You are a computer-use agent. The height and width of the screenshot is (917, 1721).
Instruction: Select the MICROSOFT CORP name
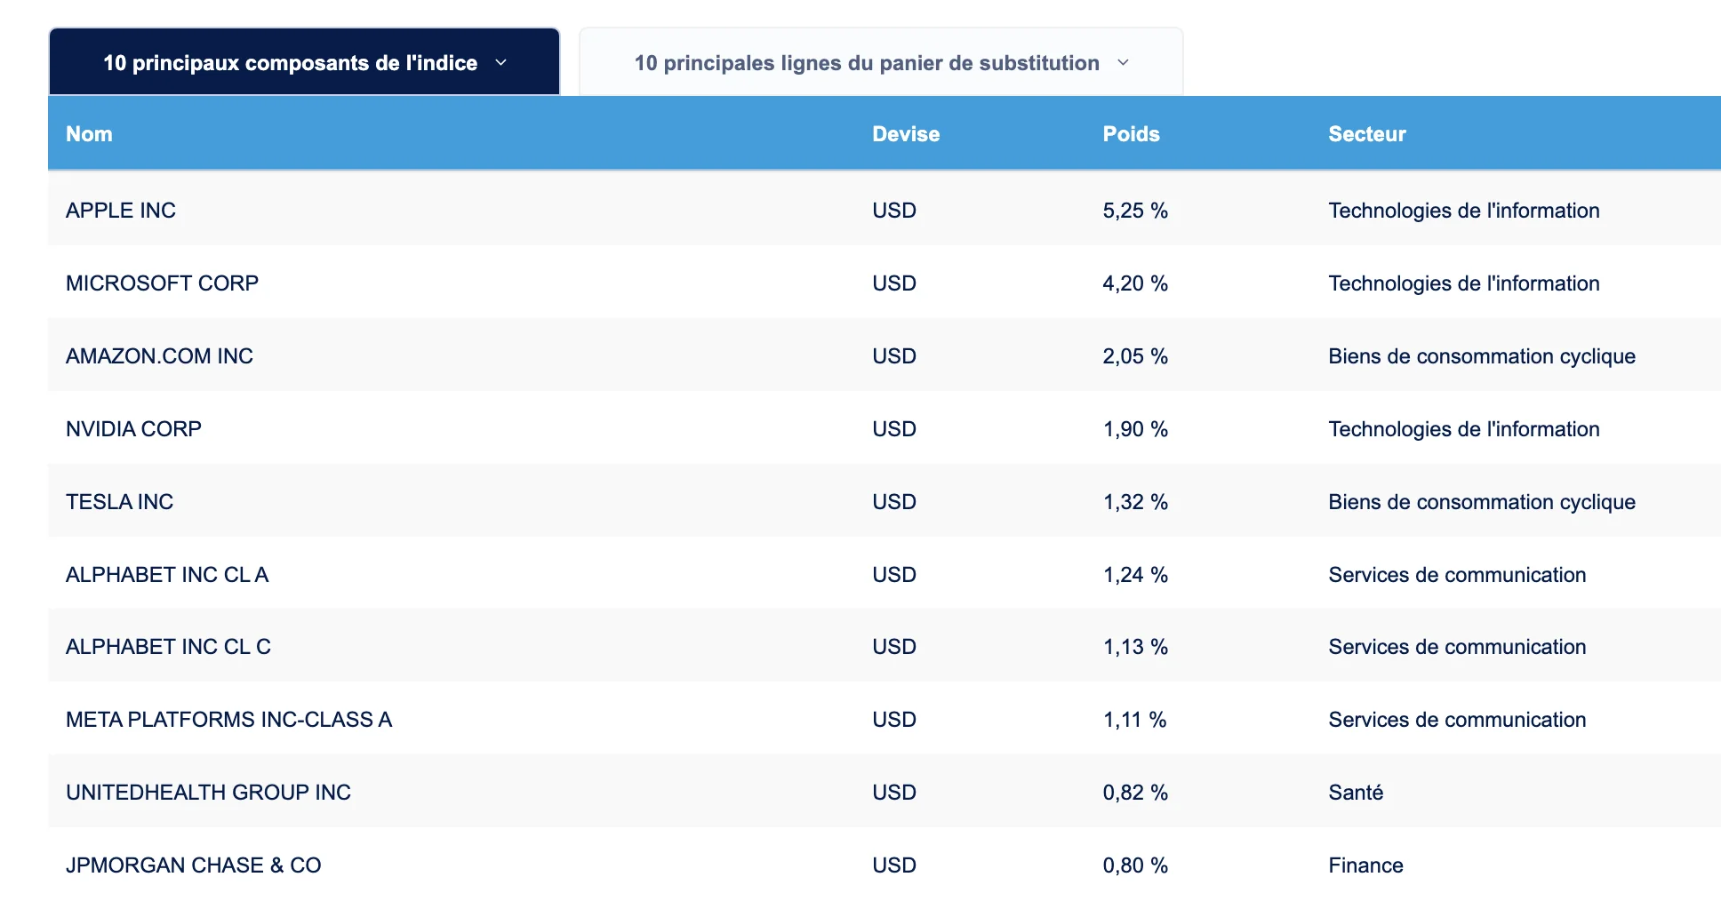coord(162,283)
